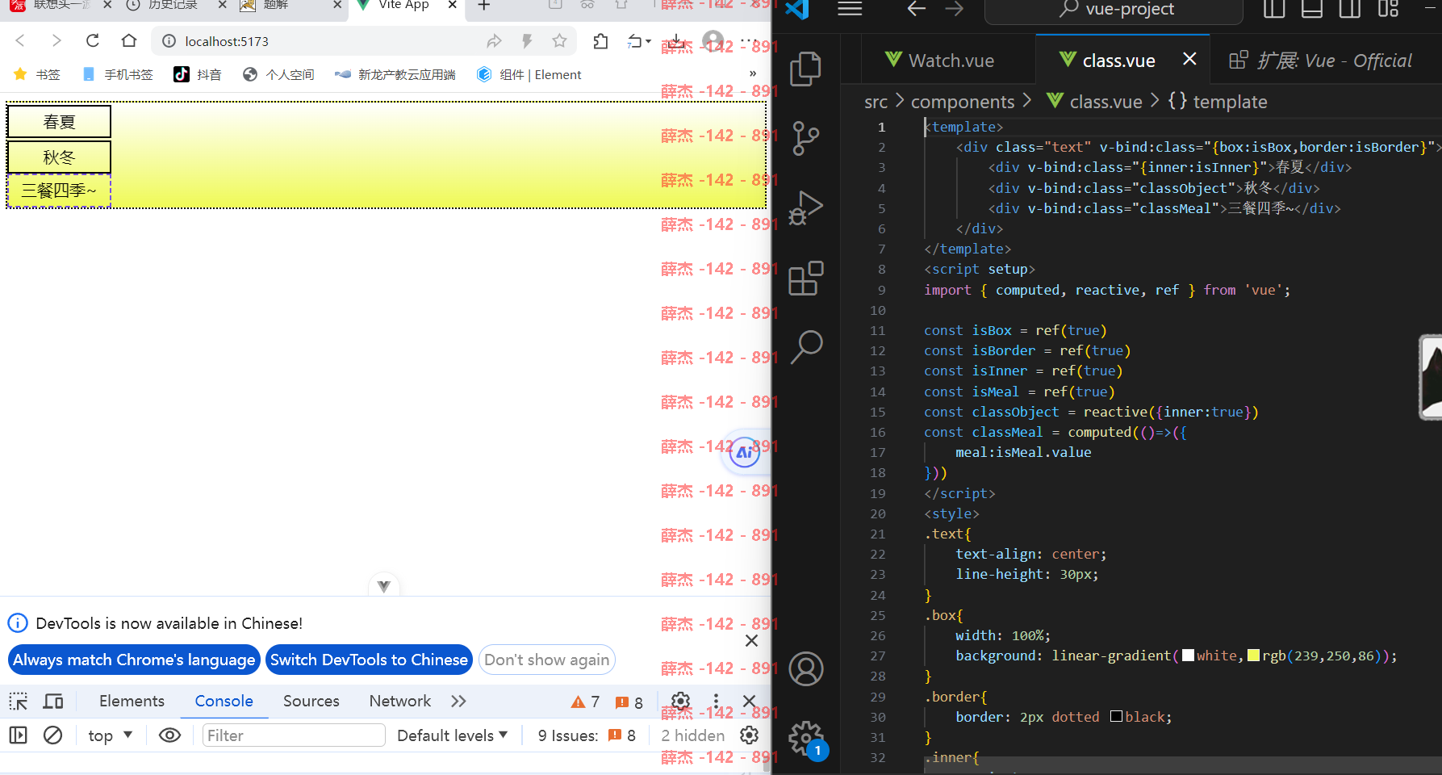Toggle the device toolbar in DevTools
This screenshot has width=1442, height=775.
pos(53,701)
